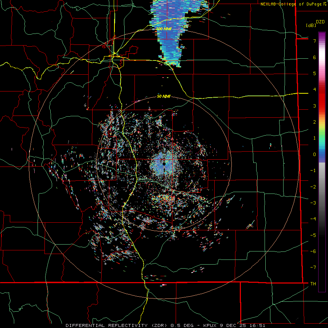Click the 100 NMI range ring label
The width and height of the screenshot is (328, 328).
click(x=164, y=29)
